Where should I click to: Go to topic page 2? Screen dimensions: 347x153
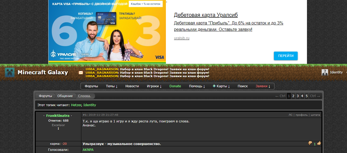(293, 96)
